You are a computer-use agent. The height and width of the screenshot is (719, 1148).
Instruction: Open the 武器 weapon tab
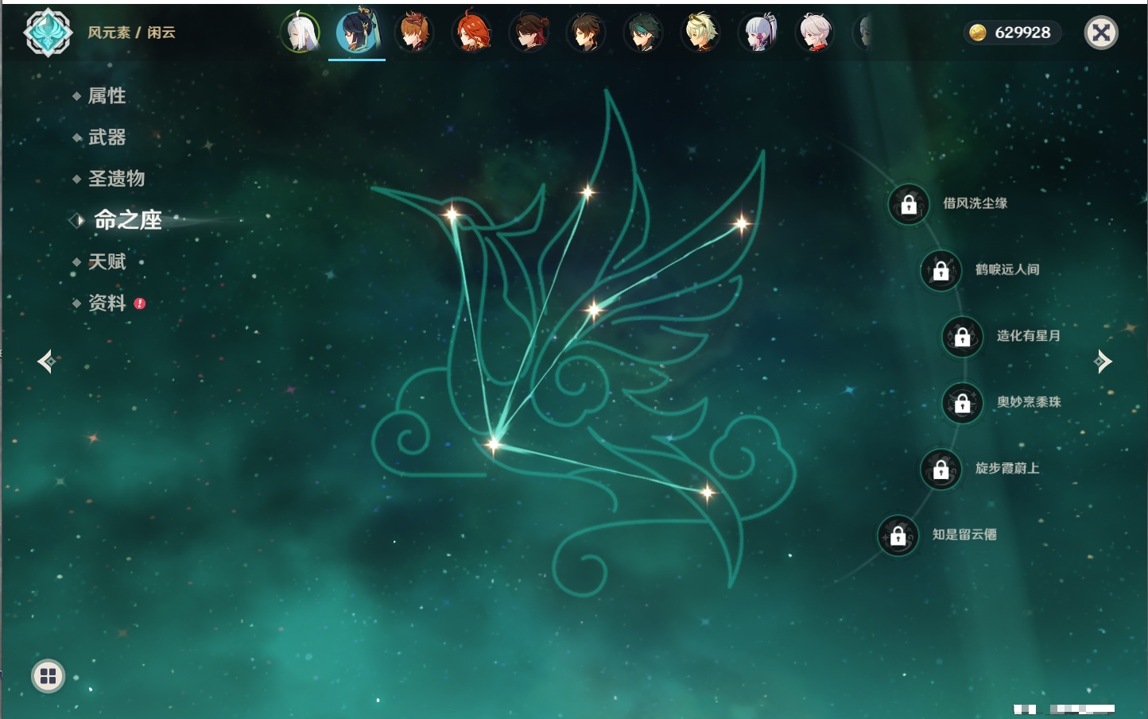(x=107, y=137)
